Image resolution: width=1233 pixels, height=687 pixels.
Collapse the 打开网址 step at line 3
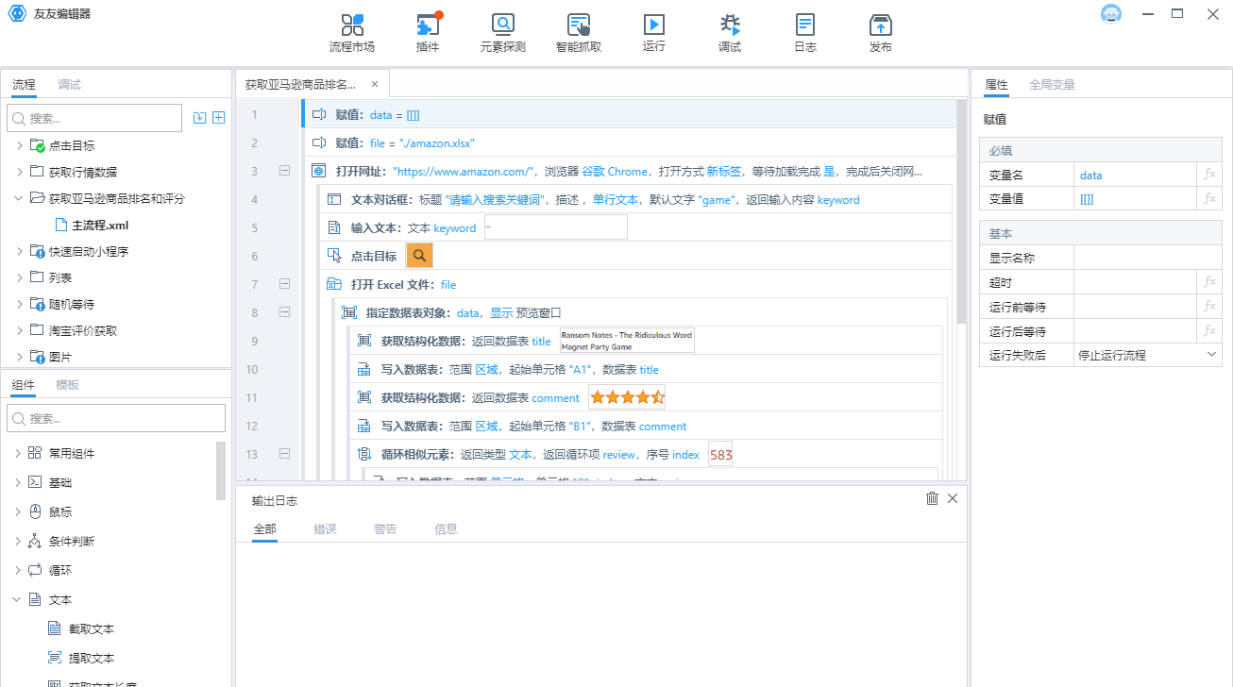[x=284, y=171]
